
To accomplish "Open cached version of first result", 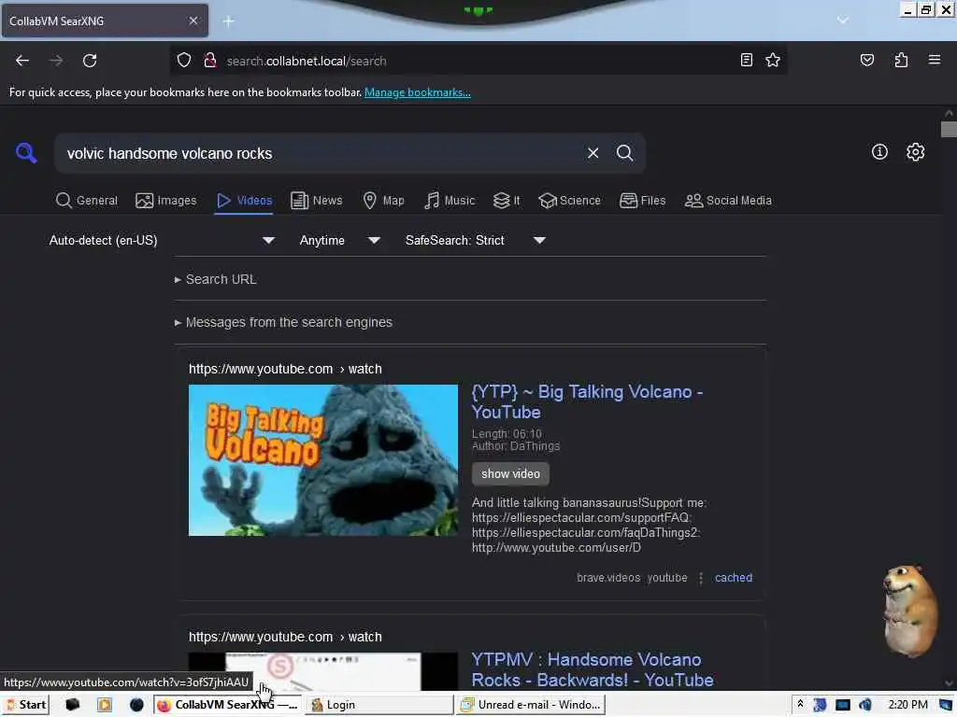I will click(x=733, y=577).
